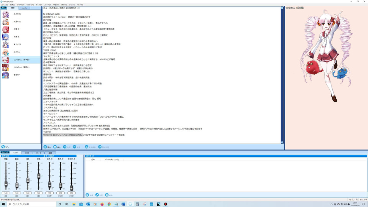
Task: Click the 記号 column header
Action: 93,159
